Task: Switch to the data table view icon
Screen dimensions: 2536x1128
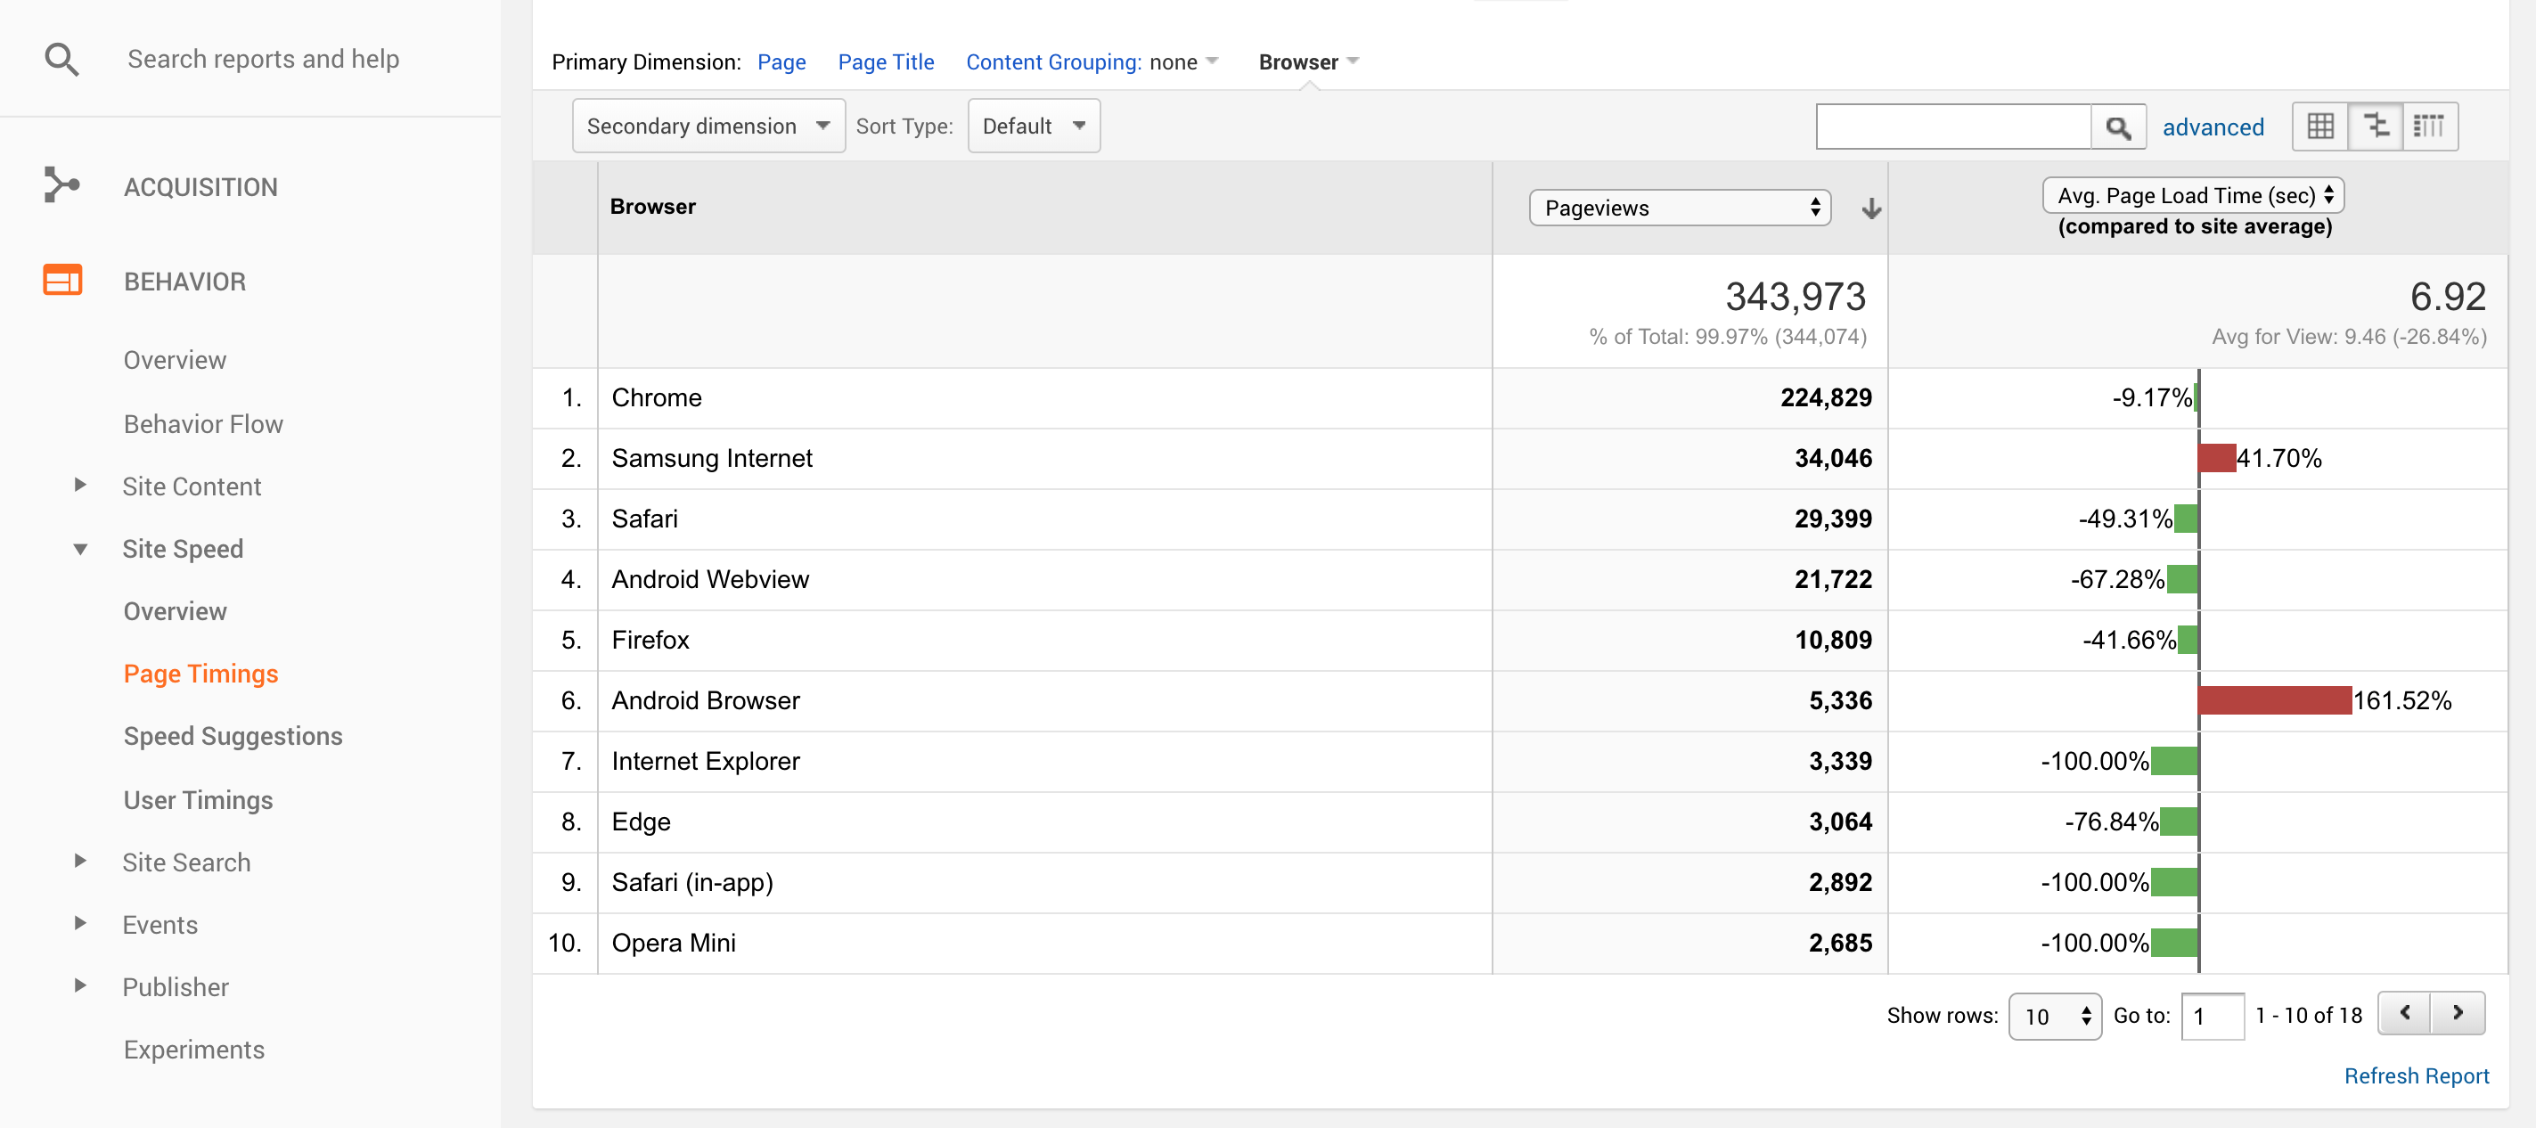Action: click(x=2320, y=127)
